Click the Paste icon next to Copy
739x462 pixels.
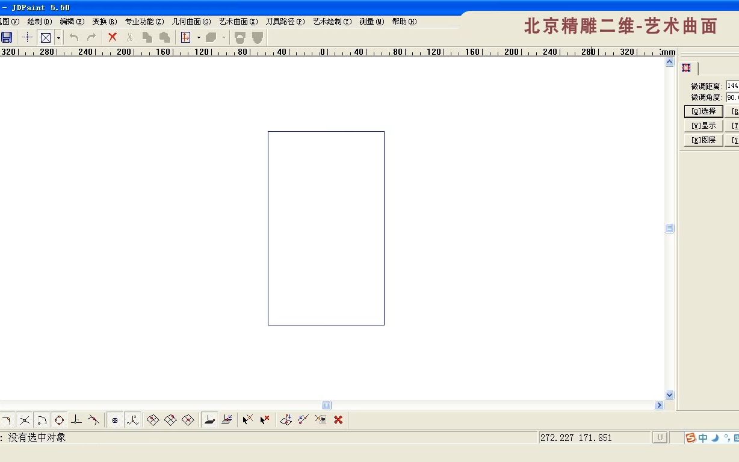click(x=164, y=37)
